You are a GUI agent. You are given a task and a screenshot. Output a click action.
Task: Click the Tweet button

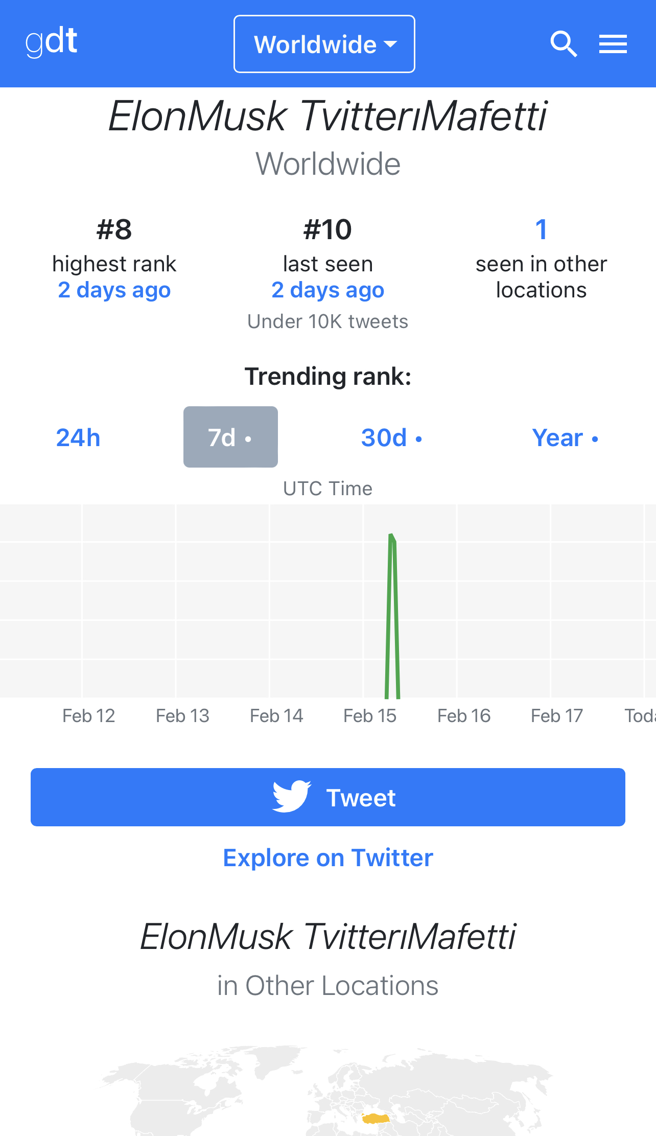(x=328, y=797)
